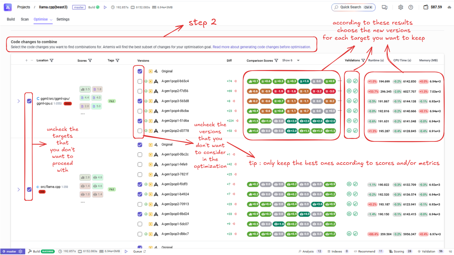The height and width of the screenshot is (255, 454).
Task: Switch to the Scan tab
Action: [x=25, y=19]
